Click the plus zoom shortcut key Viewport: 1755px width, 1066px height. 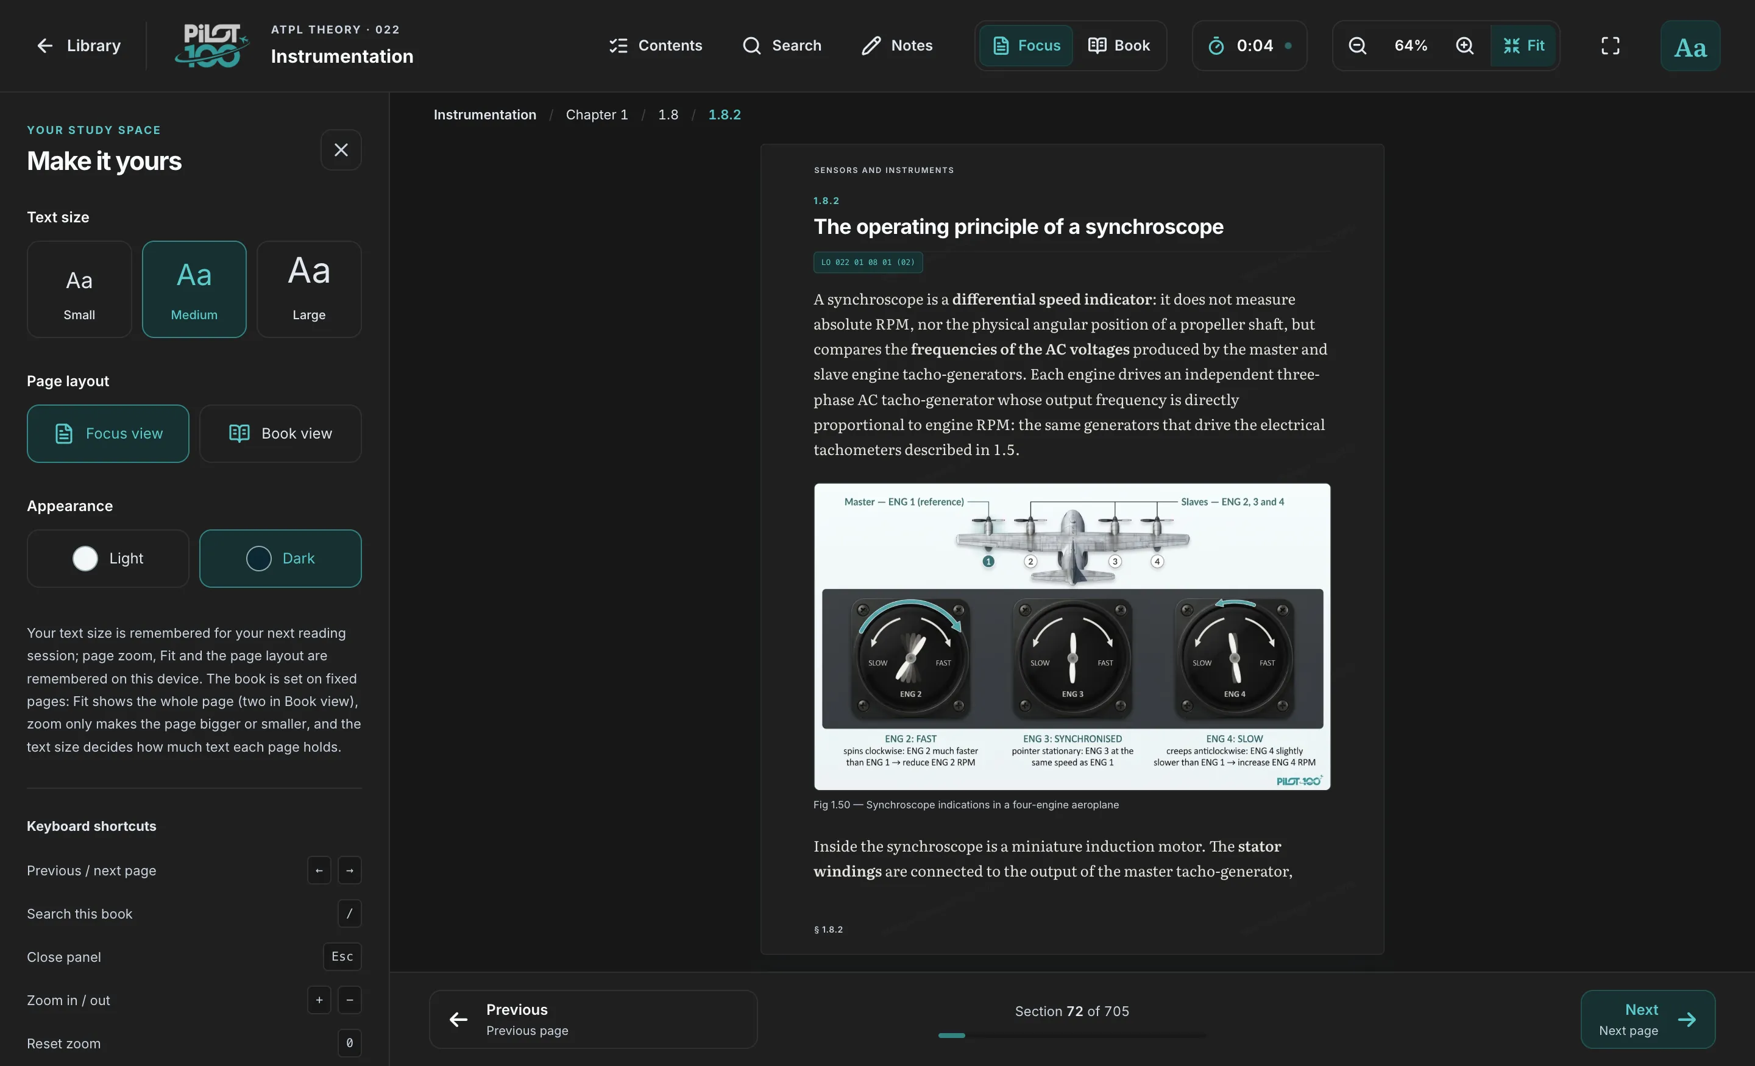click(319, 1000)
